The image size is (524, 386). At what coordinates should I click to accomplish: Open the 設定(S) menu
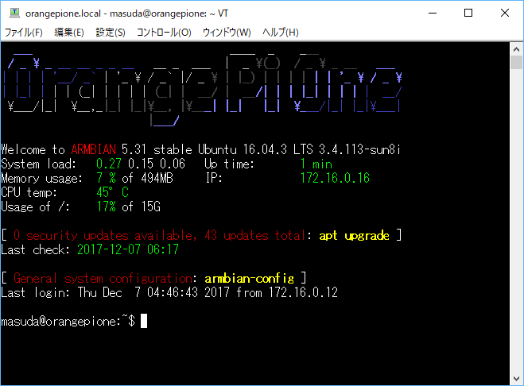pos(111,33)
